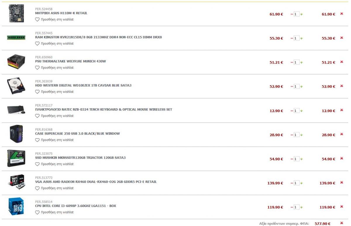Open PSU THERMALTAKE W0391RE MUNICH product link

click(x=70, y=61)
